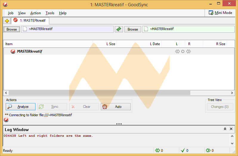
Task: Click the L column header
Action: point(171,44)
